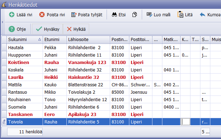Image resolution: width=221 pixels, height=139 pixels.
Task: Click the Poista tyhjät toolbar icon
Action: [74, 15]
